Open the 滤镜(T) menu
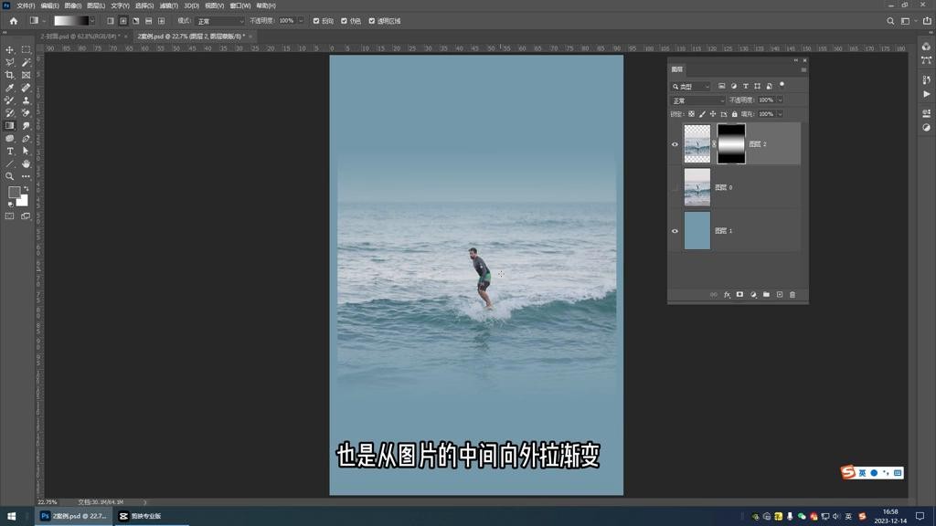The width and height of the screenshot is (936, 526). click(168, 5)
